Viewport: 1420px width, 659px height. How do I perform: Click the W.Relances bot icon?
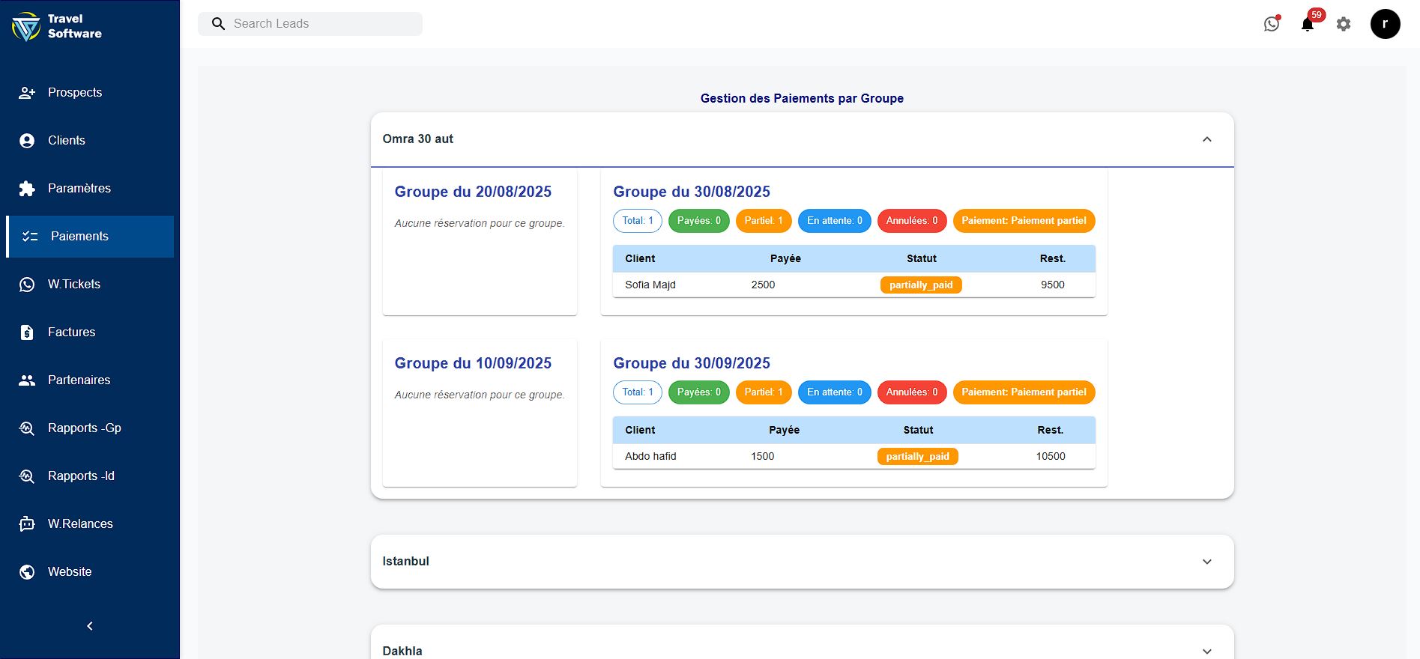click(x=27, y=524)
